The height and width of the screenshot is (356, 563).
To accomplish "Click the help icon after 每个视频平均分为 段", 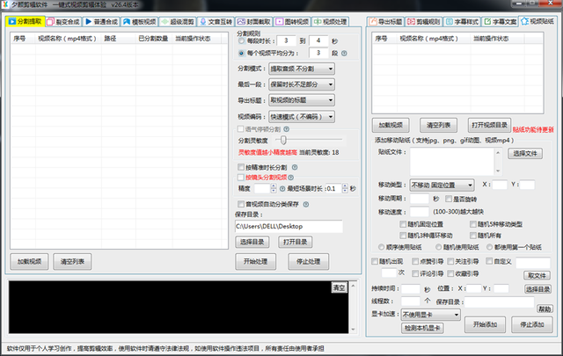I will click(x=344, y=54).
